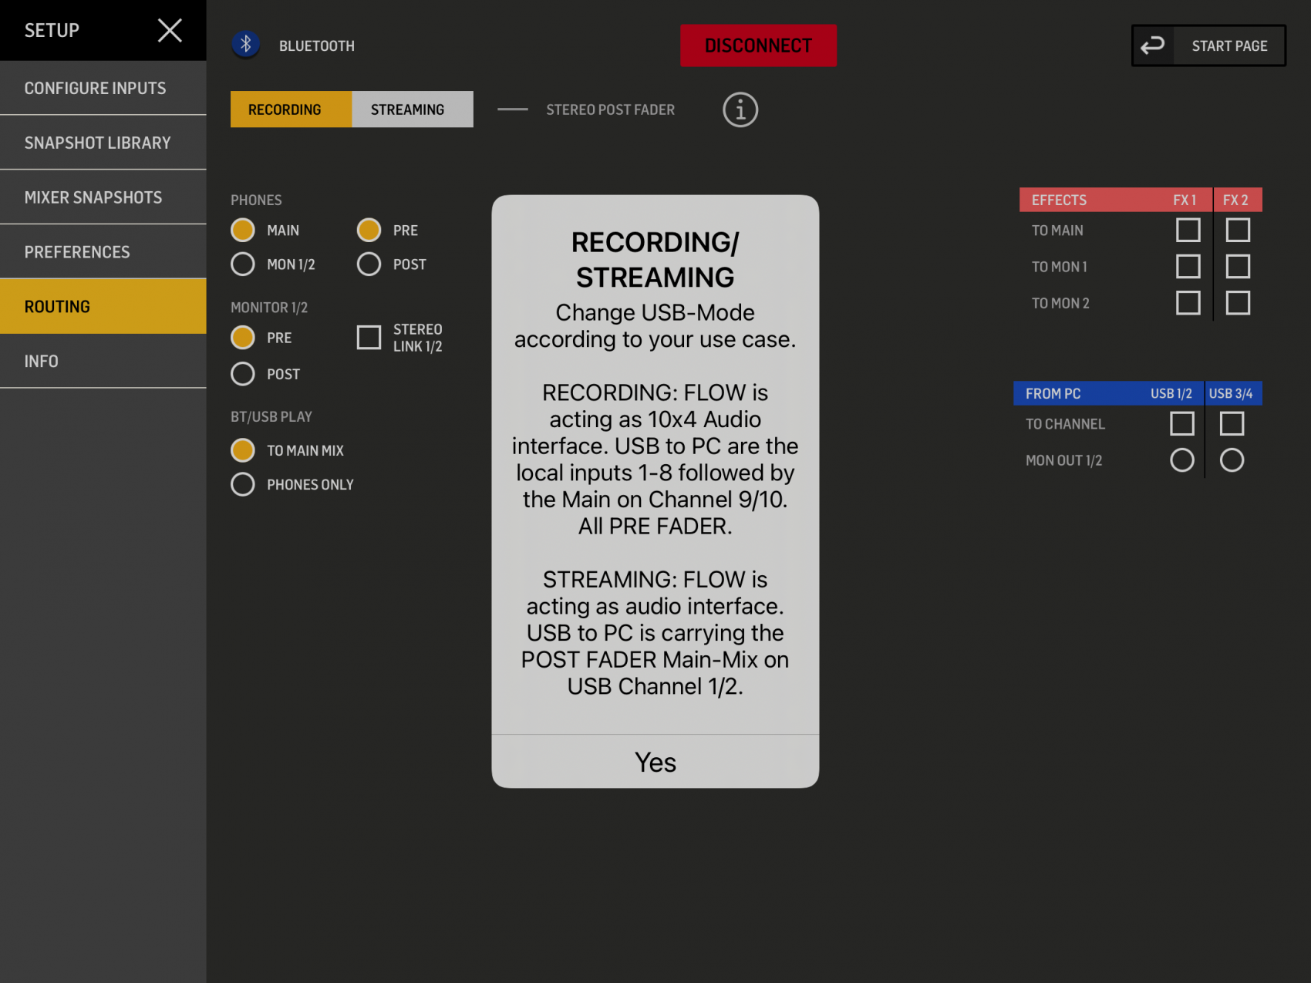1311x983 pixels.
Task: Tick USB 1/2 To Channel checkbox
Action: pos(1181,424)
